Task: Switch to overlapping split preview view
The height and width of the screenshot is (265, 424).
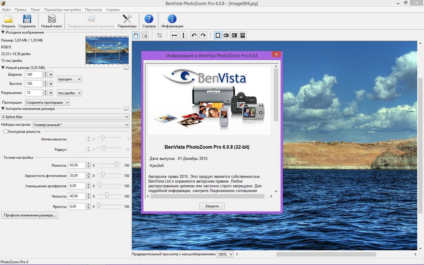Action: click(226, 35)
